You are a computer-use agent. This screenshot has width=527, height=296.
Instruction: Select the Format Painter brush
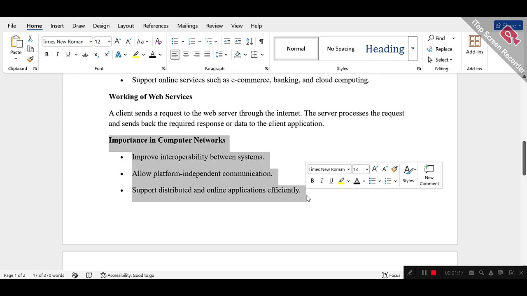click(x=30, y=59)
